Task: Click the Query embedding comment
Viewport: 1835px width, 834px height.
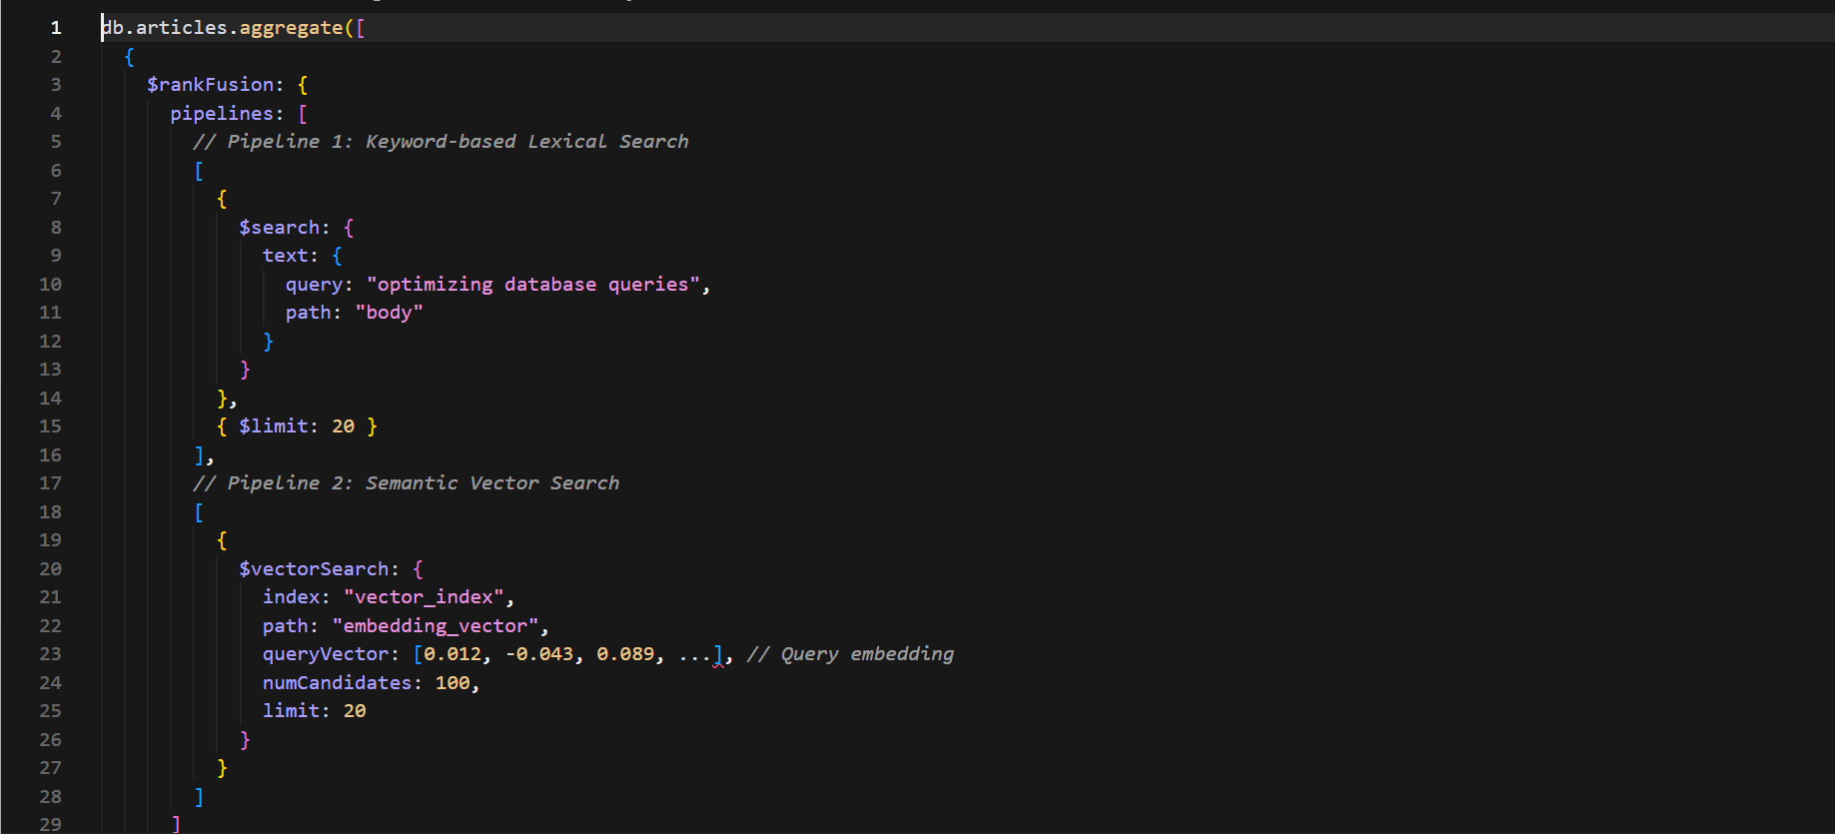Action: coord(851,654)
